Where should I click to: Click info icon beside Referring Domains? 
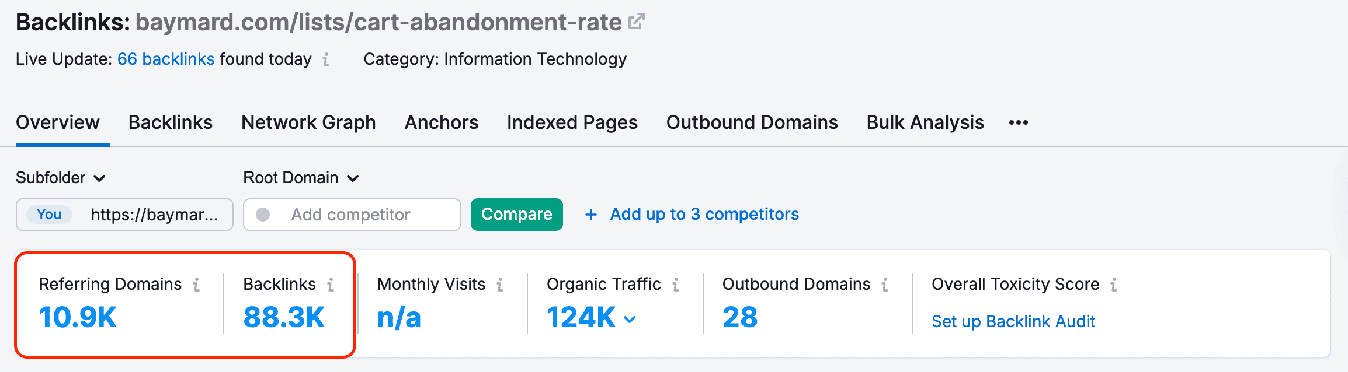click(x=196, y=285)
